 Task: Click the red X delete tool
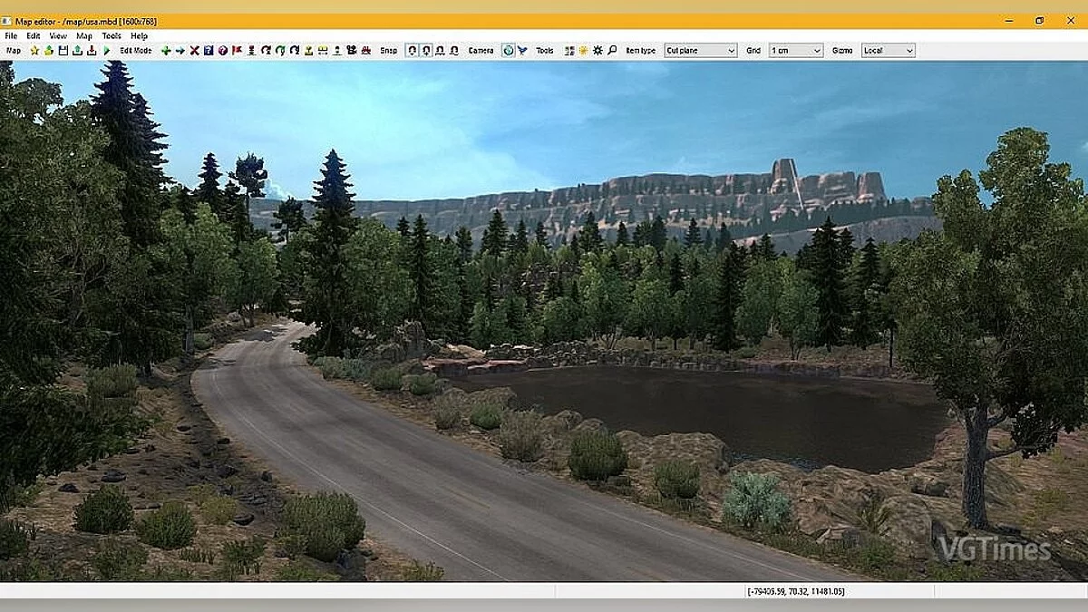[192, 51]
